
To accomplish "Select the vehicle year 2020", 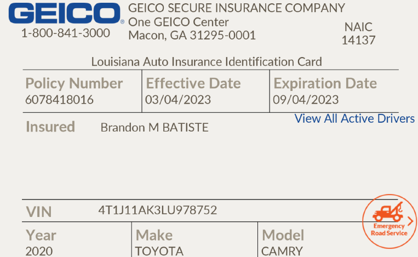I will pos(39,252).
